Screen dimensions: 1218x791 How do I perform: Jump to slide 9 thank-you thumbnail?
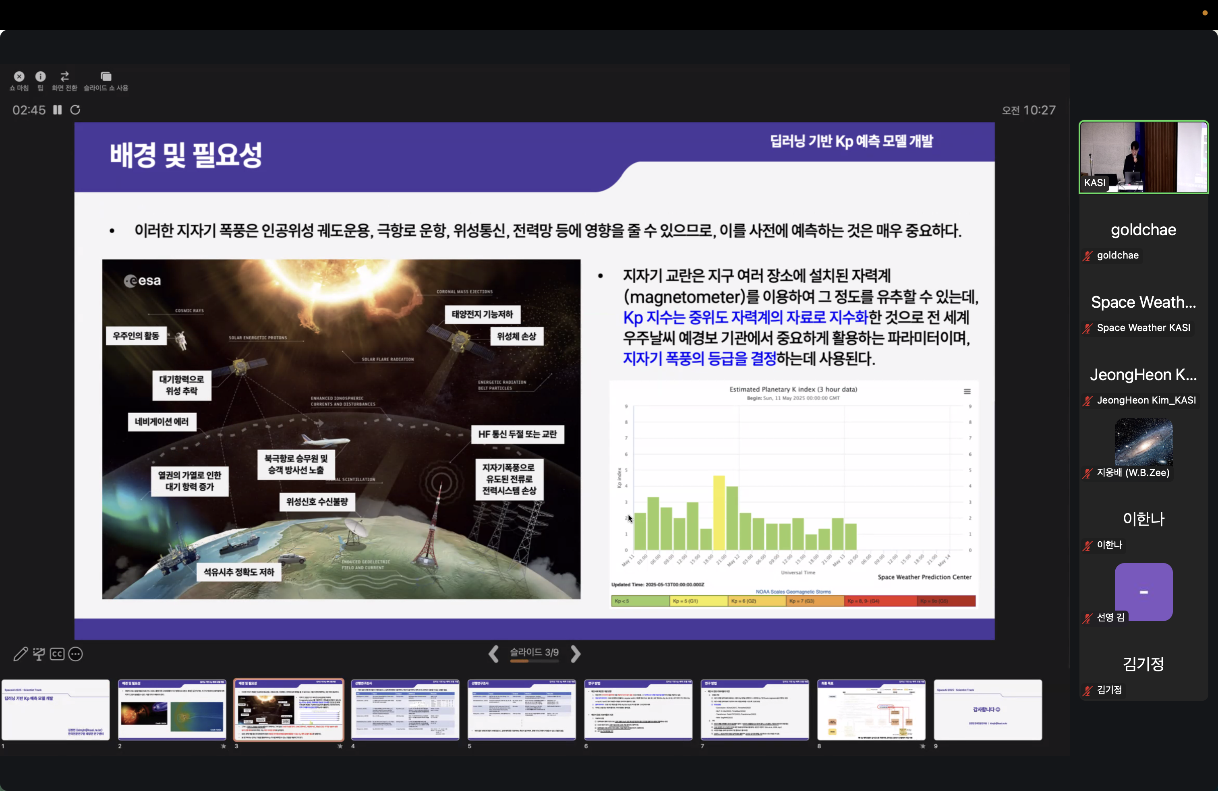click(988, 710)
